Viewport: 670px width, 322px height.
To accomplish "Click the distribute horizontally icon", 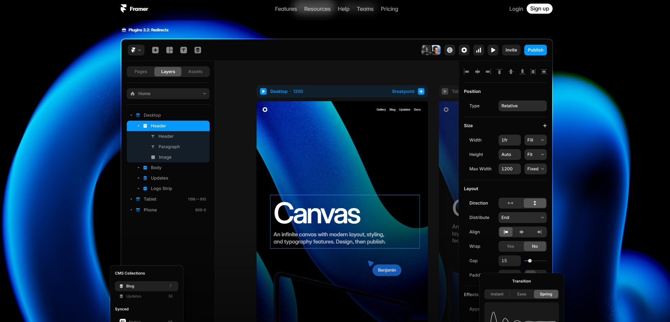I will coord(533,72).
